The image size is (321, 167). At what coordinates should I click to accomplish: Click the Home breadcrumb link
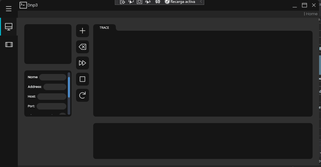[312, 14]
